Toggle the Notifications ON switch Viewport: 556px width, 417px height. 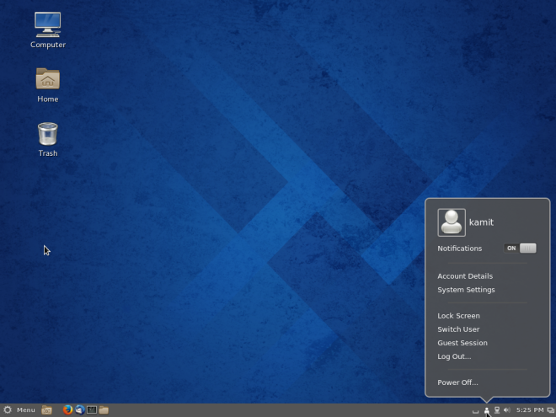[x=520, y=249]
